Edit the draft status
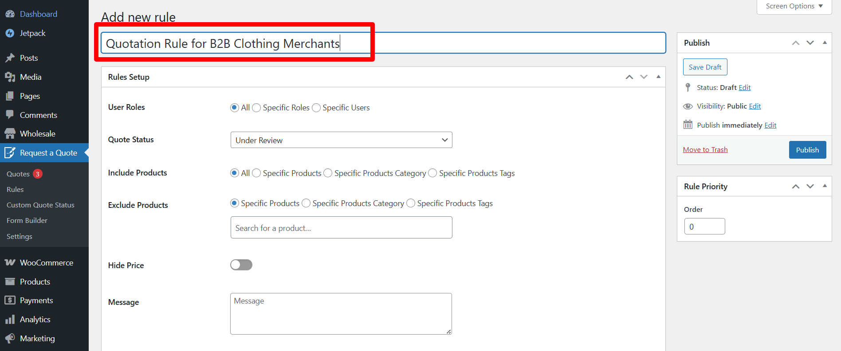 tap(745, 88)
